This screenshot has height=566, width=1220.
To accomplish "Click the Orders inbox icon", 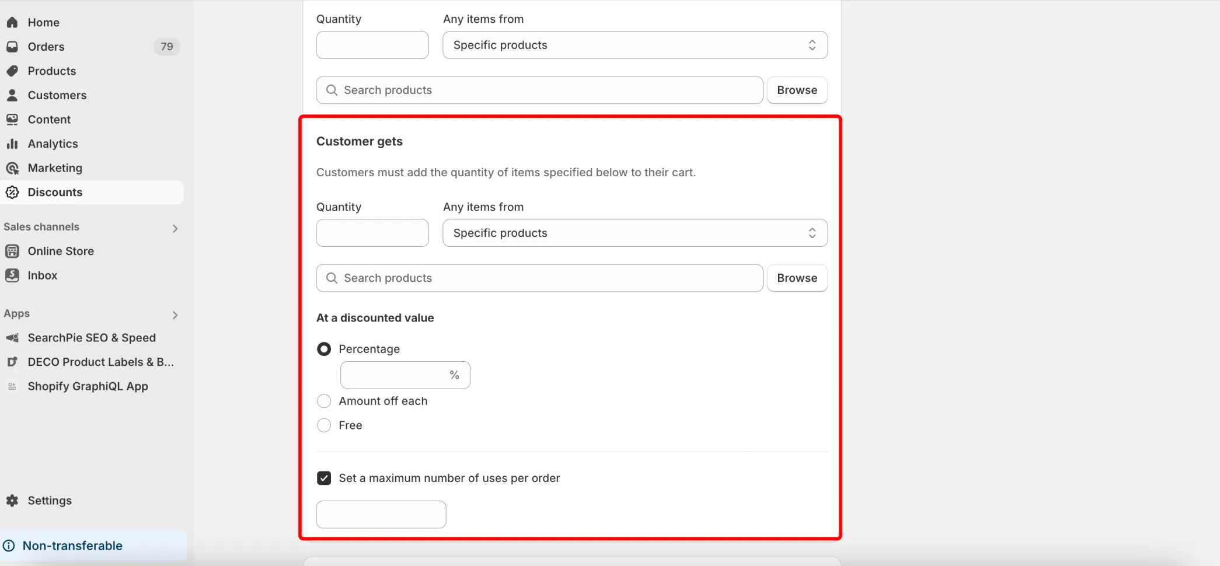I will (x=12, y=47).
